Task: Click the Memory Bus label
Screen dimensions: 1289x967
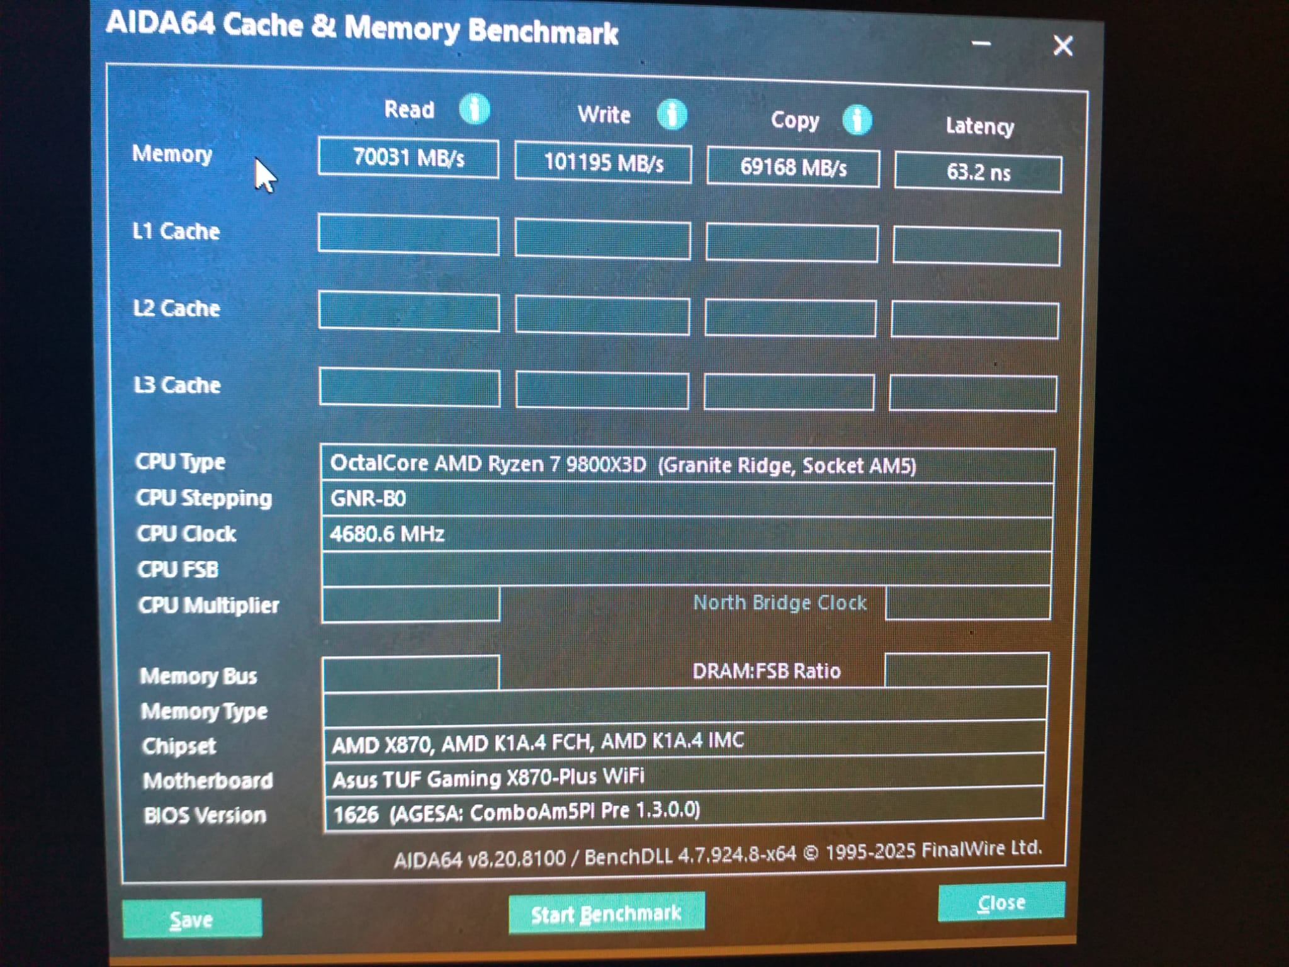Action: 198,676
